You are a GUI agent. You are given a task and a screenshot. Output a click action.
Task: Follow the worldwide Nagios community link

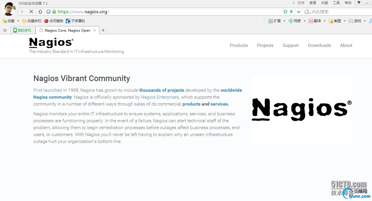[x=231, y=90]
